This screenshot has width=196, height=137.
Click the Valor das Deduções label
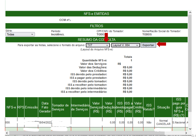pos(93,68)
